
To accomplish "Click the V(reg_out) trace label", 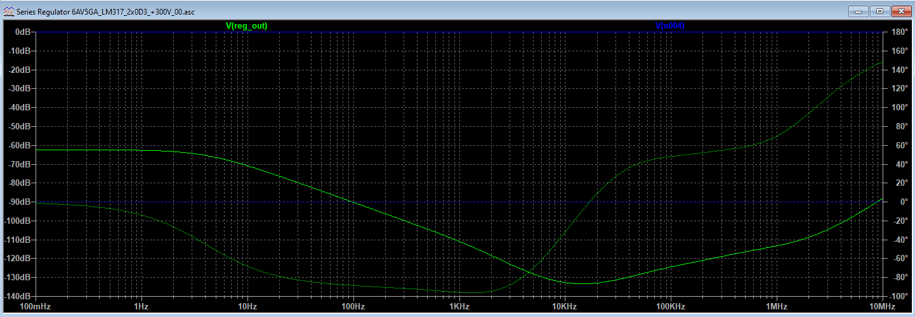I will 246,26.
